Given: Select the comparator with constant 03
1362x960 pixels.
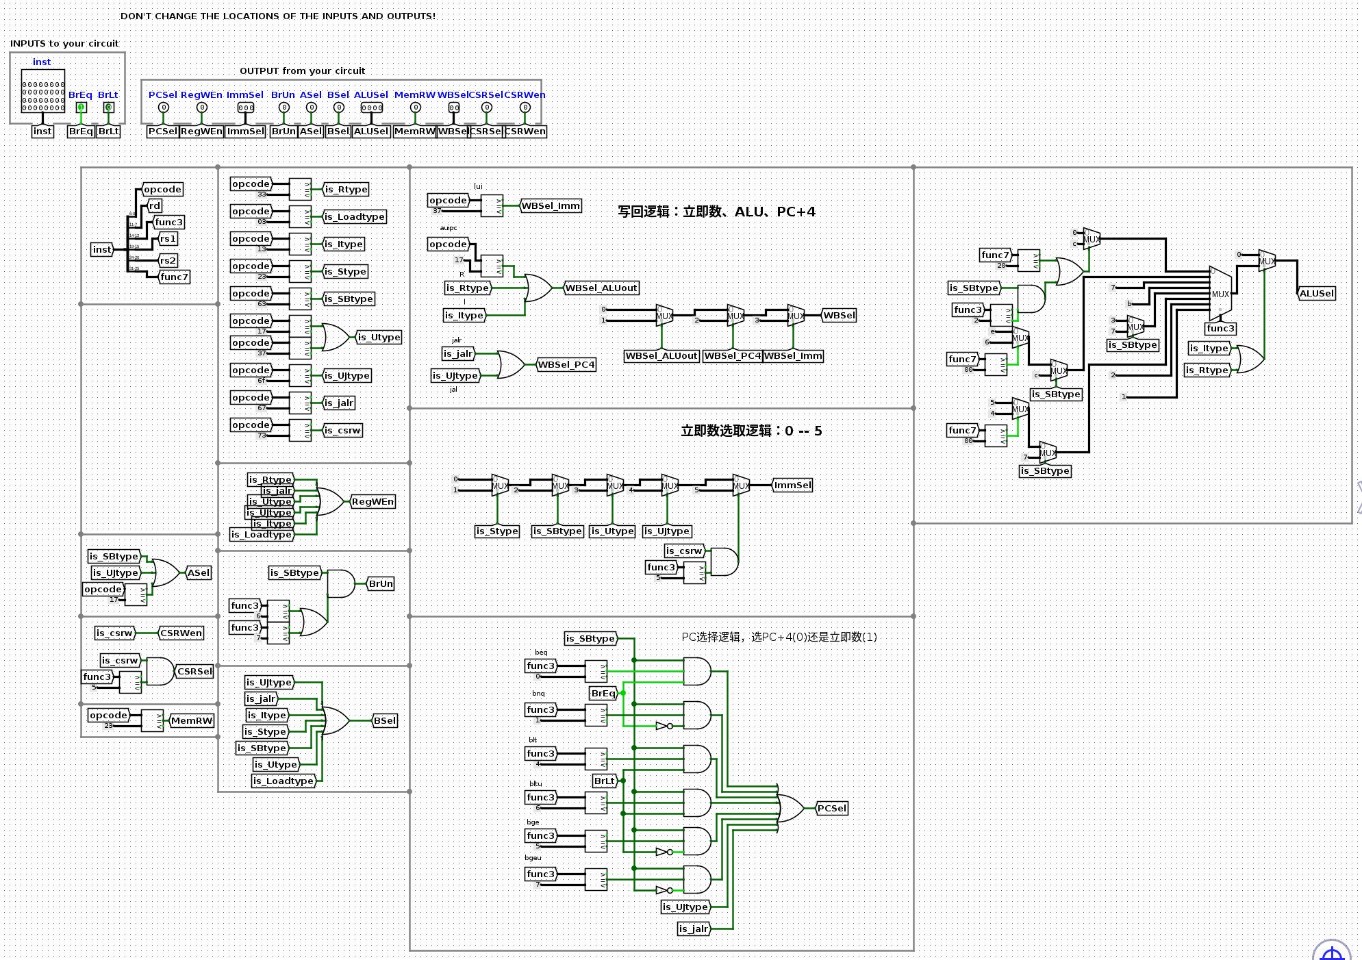Looking at the screenshot, I should click(x=300, y=216).
